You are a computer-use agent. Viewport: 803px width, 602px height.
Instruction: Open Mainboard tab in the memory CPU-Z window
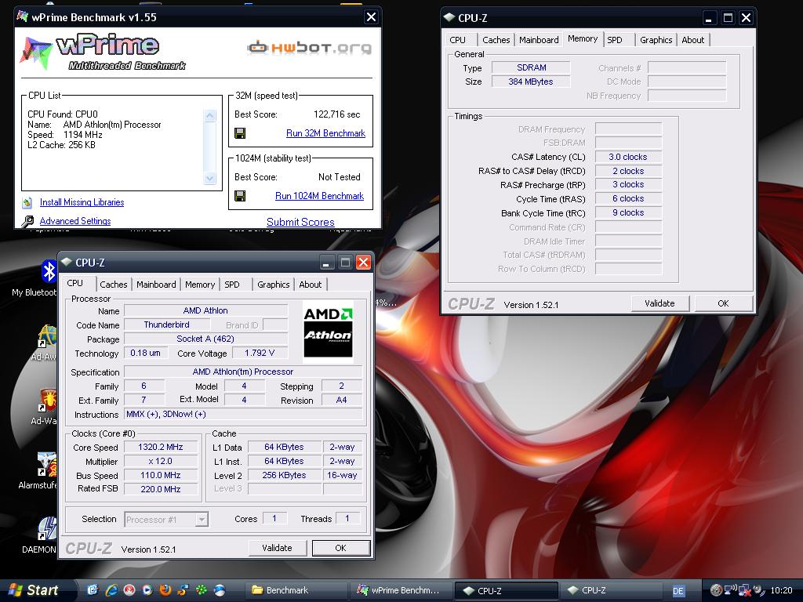click(x=539, y=40)
